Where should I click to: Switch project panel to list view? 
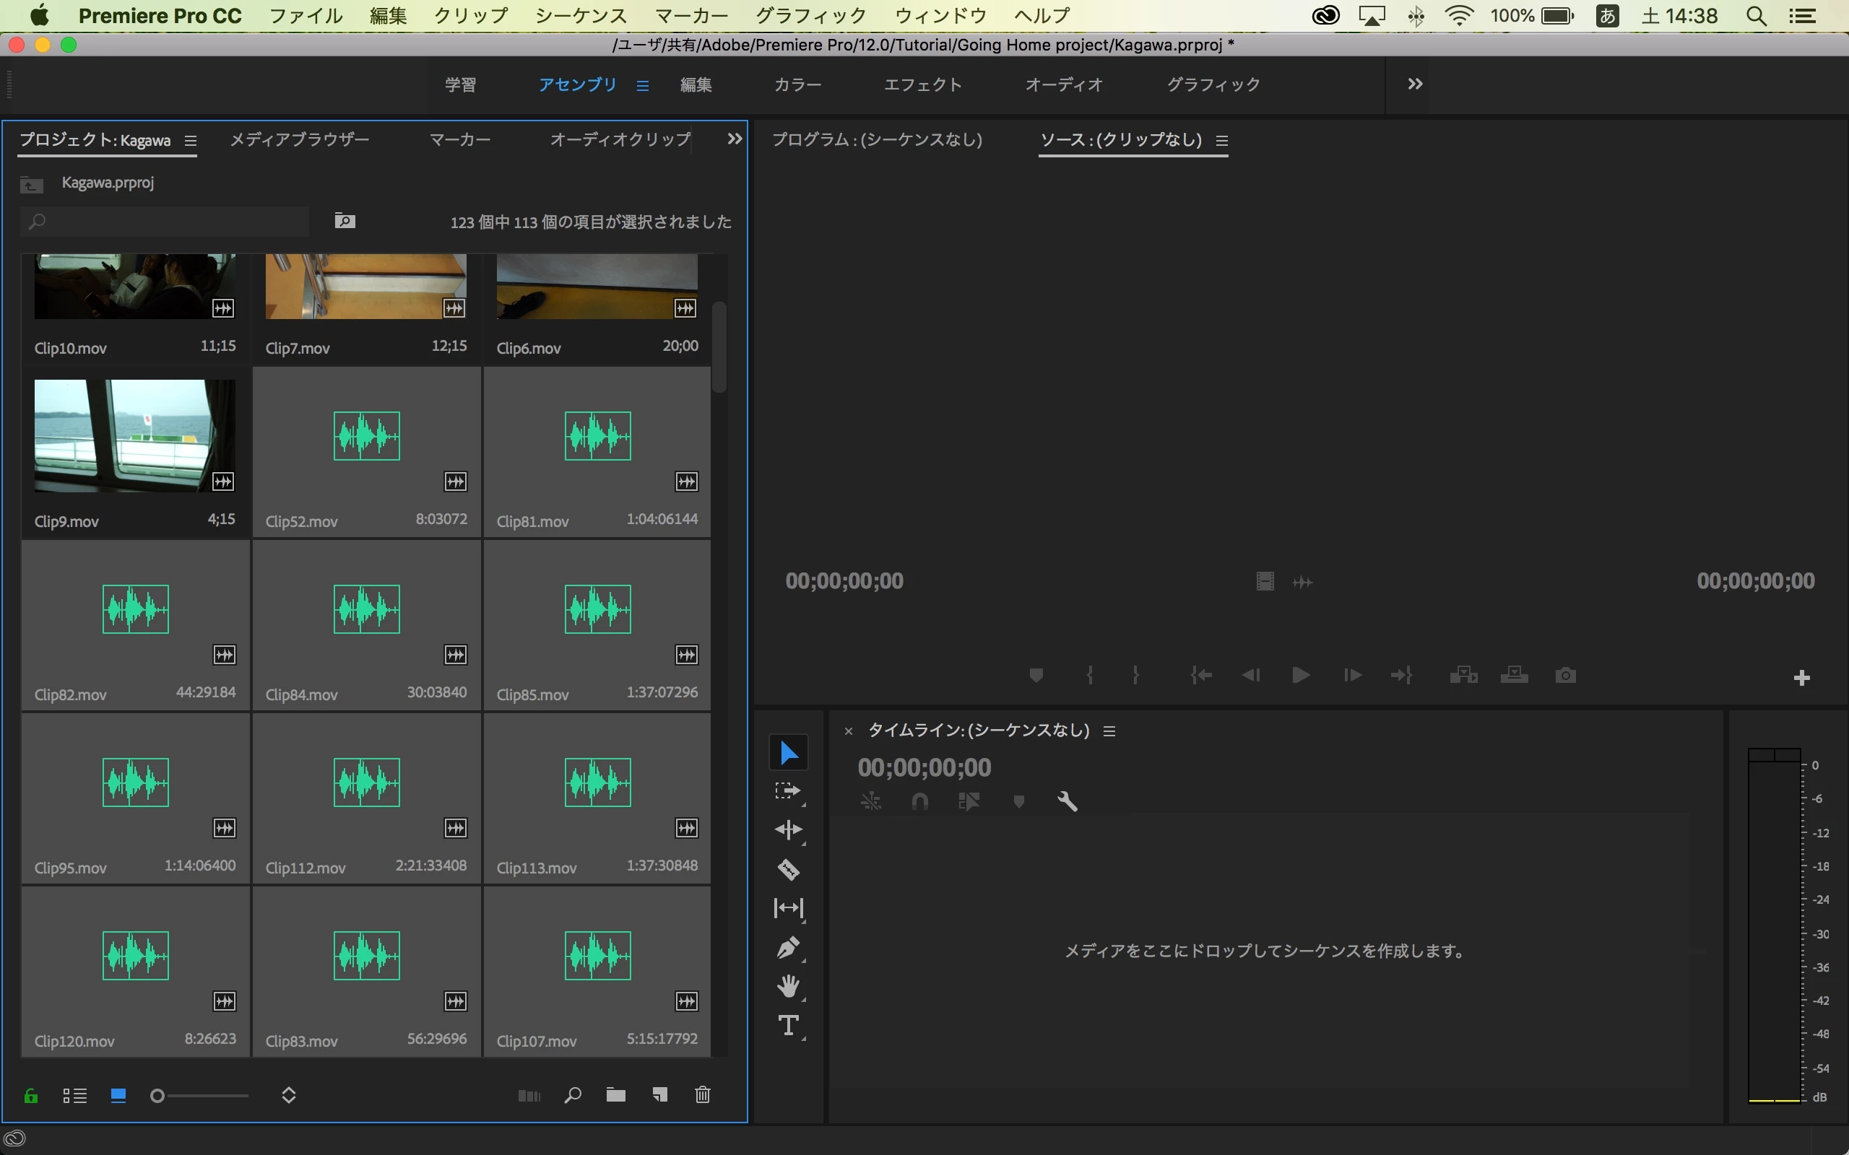point(75,1097)
